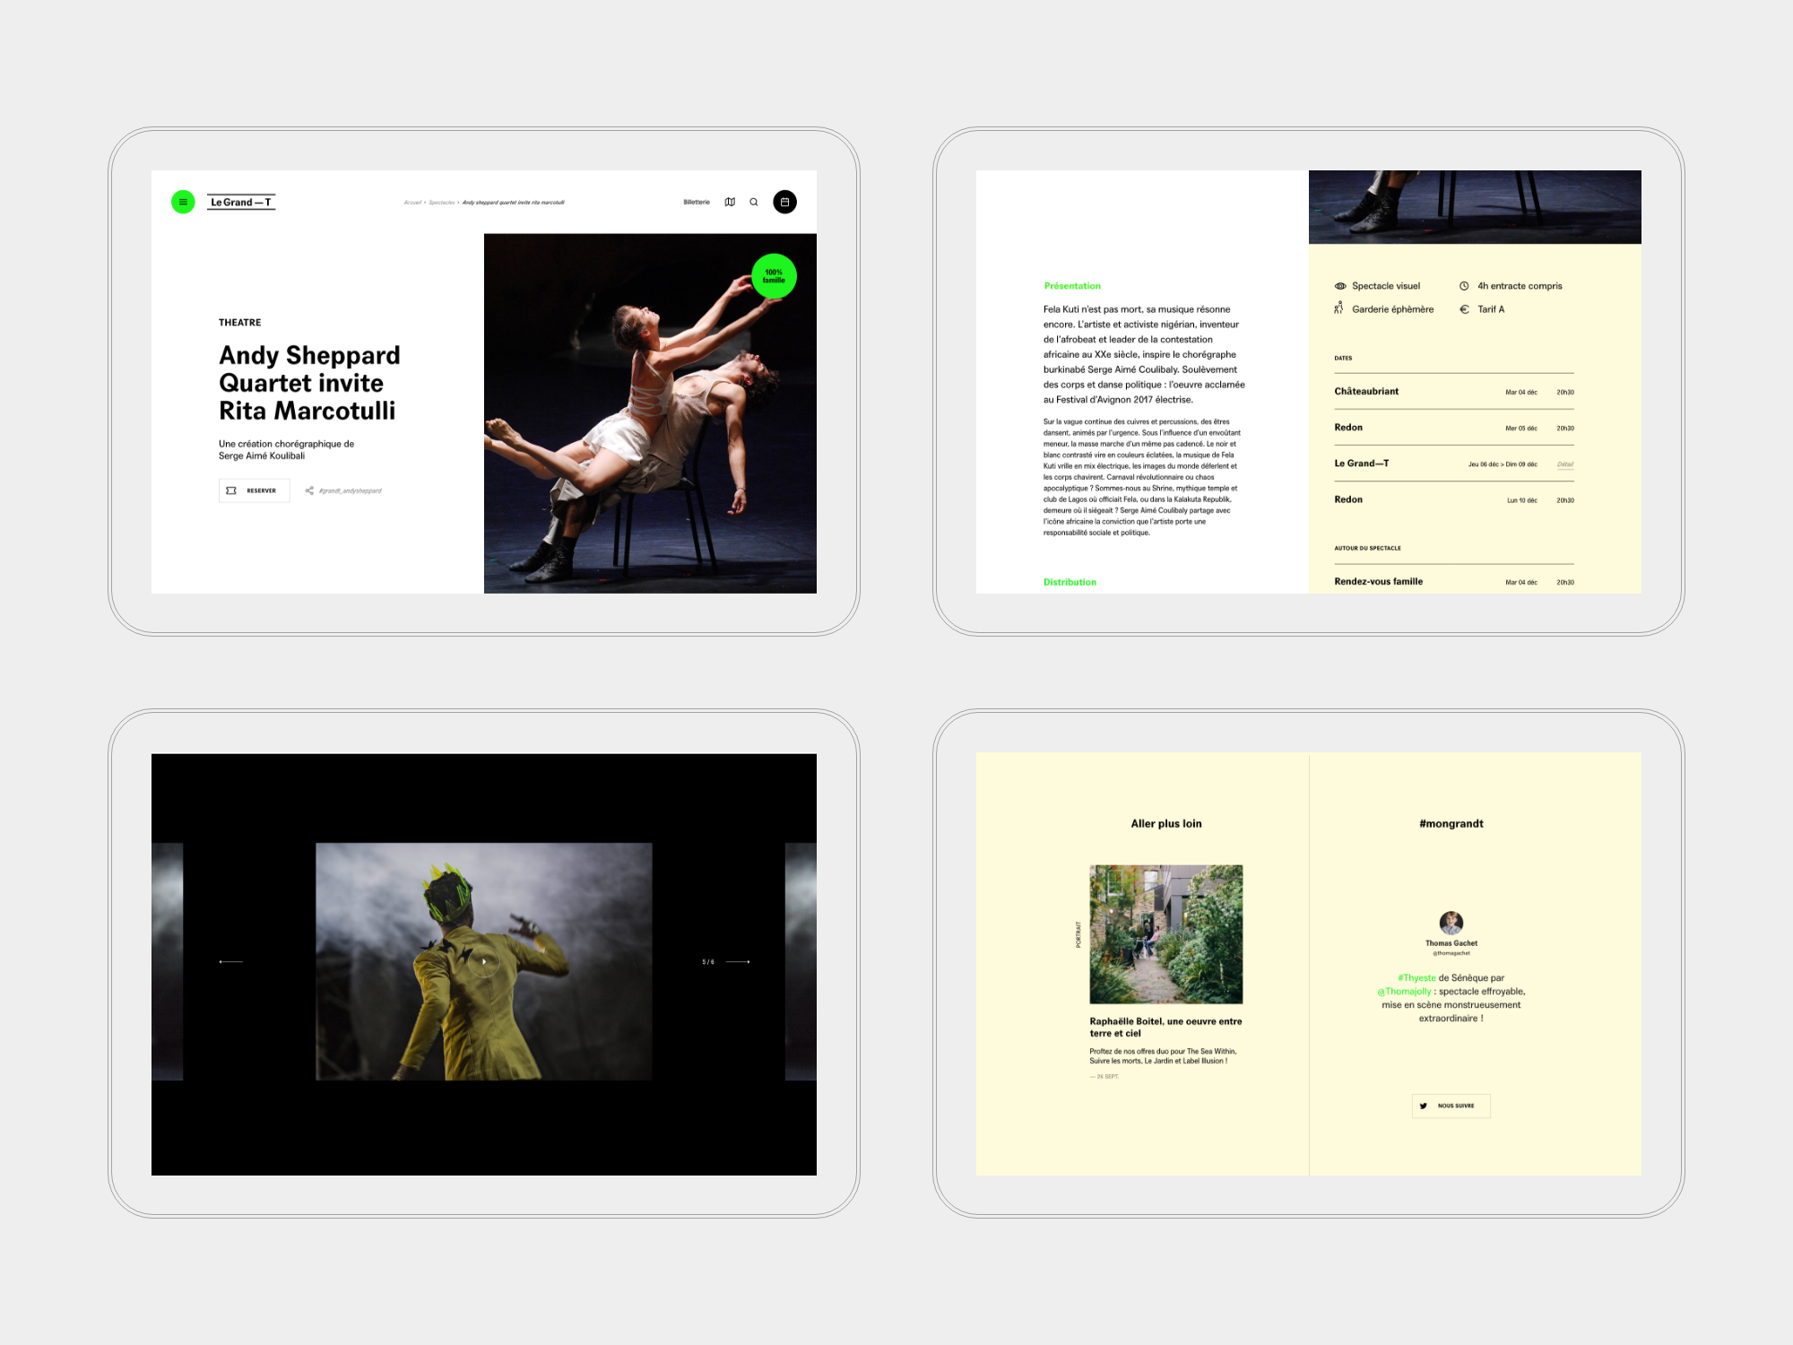This screenshot has width=1793, height=1345.
Task: Open the green hamburger menu button
Action: pyautogui.click(x=183, y=202)
